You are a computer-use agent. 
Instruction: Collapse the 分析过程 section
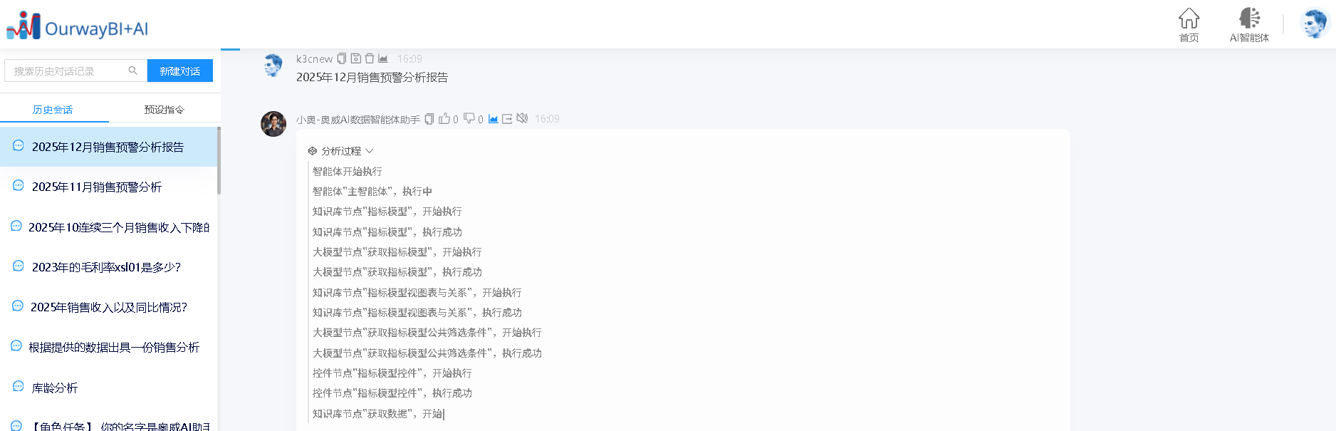[x=341, y=151]
